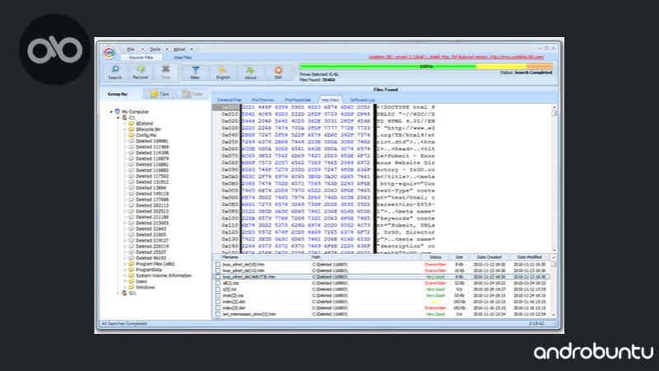Click the Exit toolbar icon
This screenshot has height=371, width=659.
tap(278, 70)
